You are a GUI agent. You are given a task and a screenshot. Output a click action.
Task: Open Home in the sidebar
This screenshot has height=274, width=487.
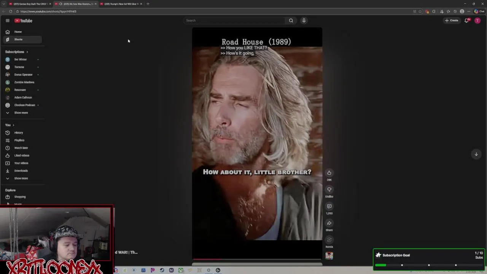(x=23, y=32)
